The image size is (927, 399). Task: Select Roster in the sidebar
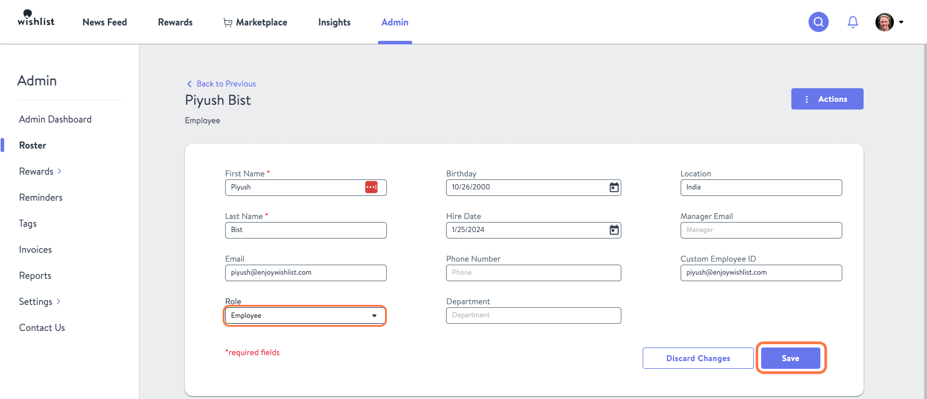[x=33, y=146]
